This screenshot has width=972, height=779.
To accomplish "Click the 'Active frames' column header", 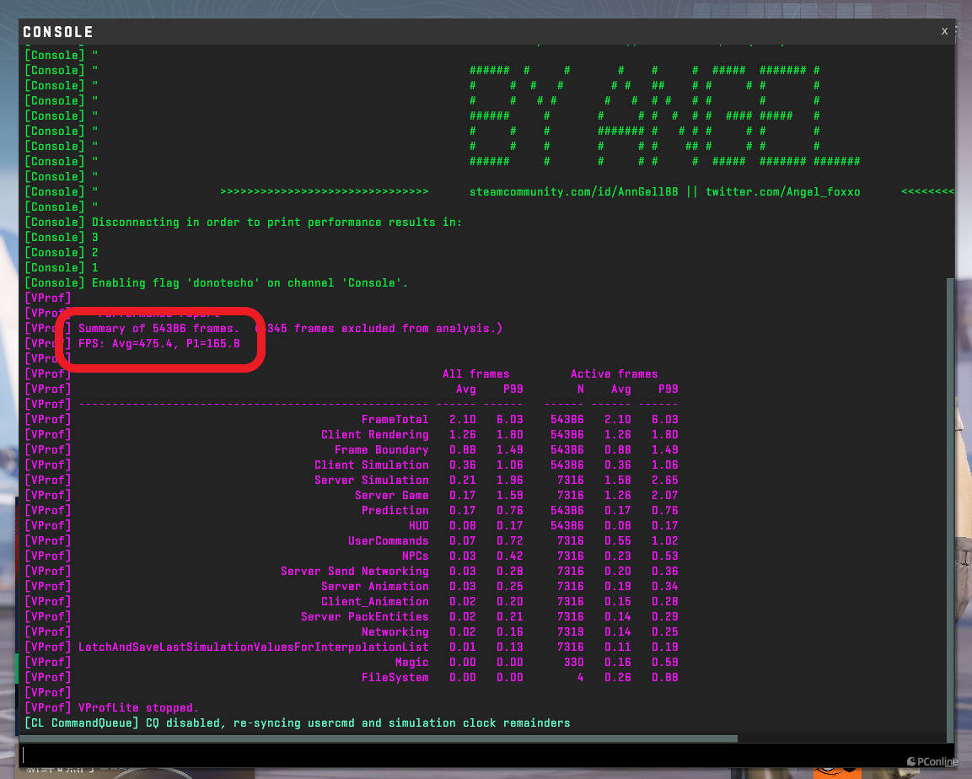I will click(614, 373).
